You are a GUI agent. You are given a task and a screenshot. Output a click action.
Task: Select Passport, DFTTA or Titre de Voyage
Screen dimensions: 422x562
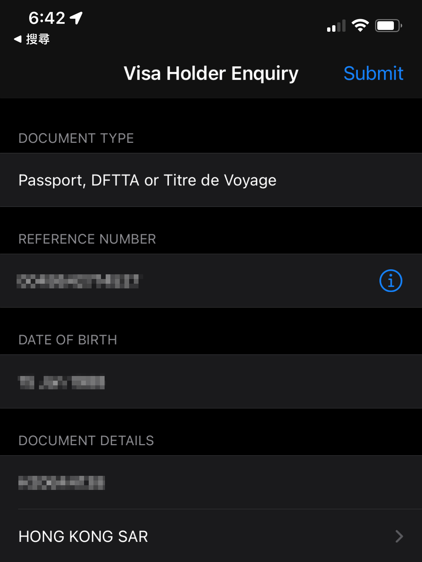point(147,180)
